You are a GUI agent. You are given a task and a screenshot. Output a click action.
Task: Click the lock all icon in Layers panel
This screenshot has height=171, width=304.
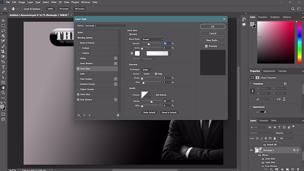275,138
